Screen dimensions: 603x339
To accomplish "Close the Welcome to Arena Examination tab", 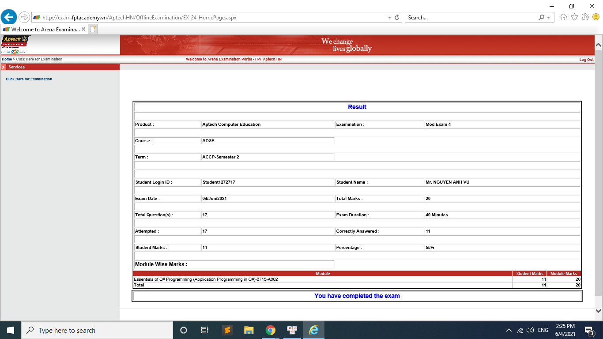I will (x=83, y=29).
